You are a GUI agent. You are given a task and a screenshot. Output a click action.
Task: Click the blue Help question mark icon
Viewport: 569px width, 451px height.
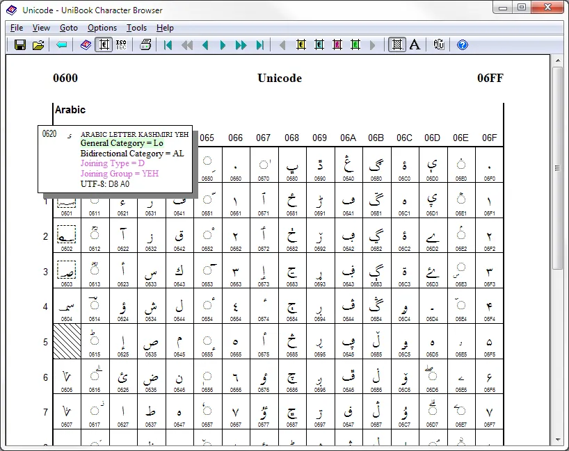[463, 45]
